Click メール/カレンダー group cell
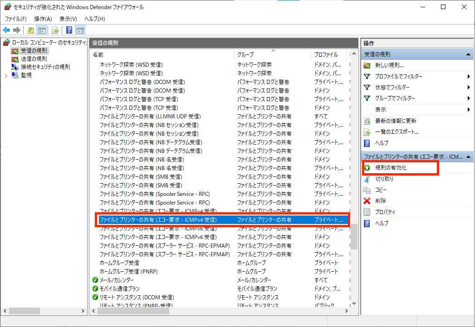 coord(254,280)
